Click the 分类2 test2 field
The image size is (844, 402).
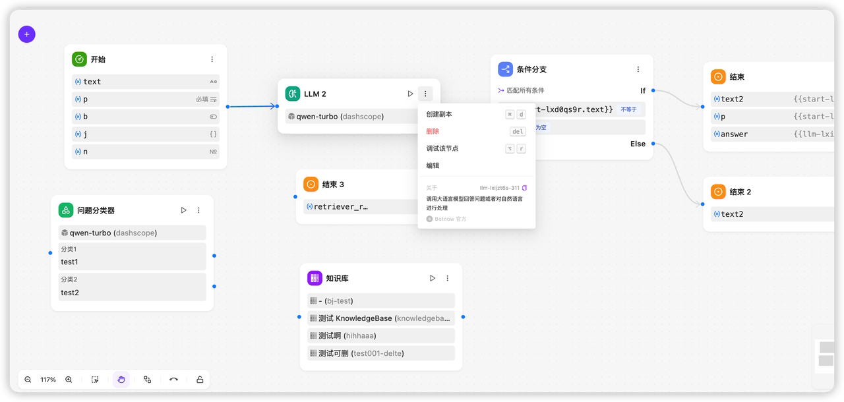tap(132, 287)
